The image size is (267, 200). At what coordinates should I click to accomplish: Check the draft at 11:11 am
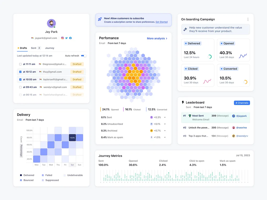click(x=20, y=64)
